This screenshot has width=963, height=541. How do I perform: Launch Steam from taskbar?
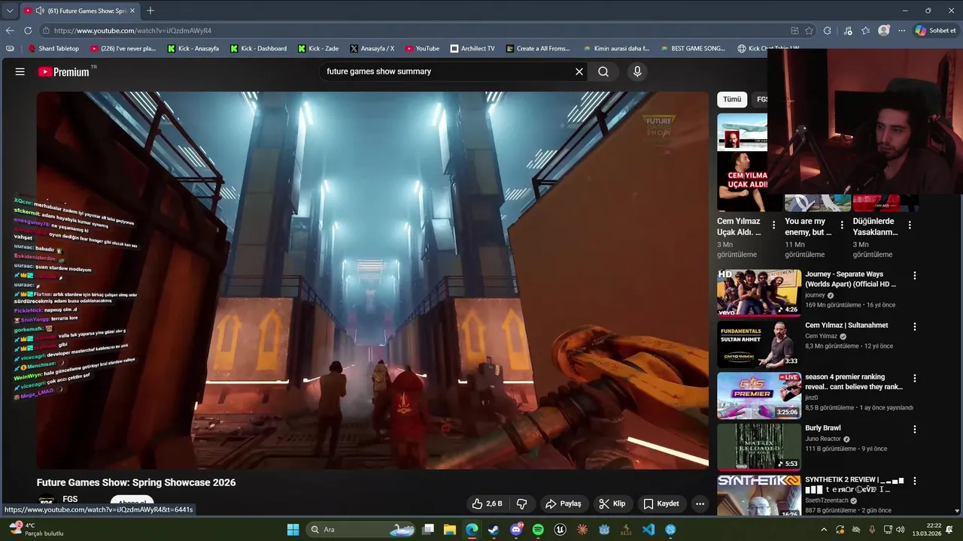point(494,530)
